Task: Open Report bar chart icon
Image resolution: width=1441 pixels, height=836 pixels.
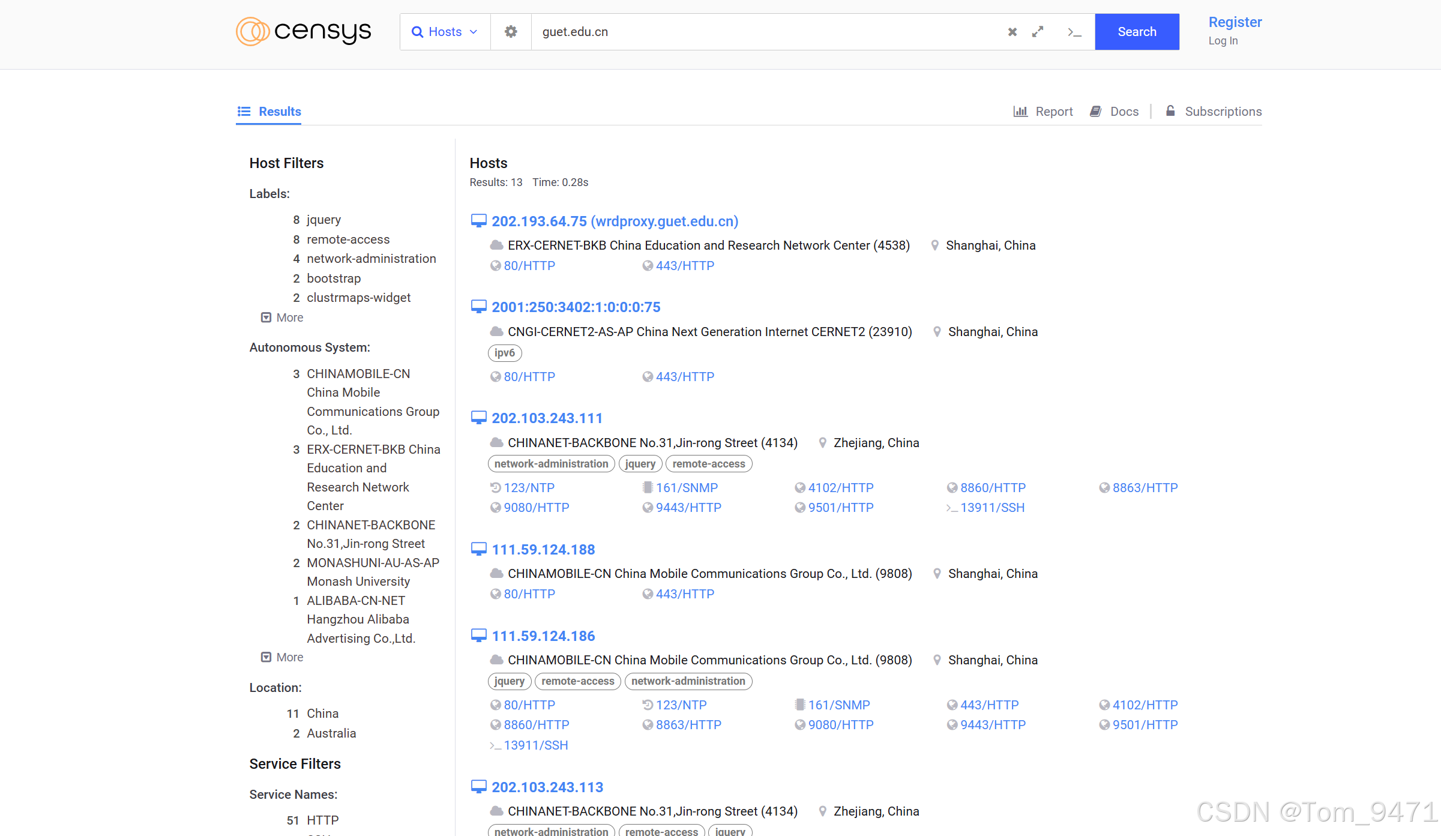Action: click(1020, 112)
